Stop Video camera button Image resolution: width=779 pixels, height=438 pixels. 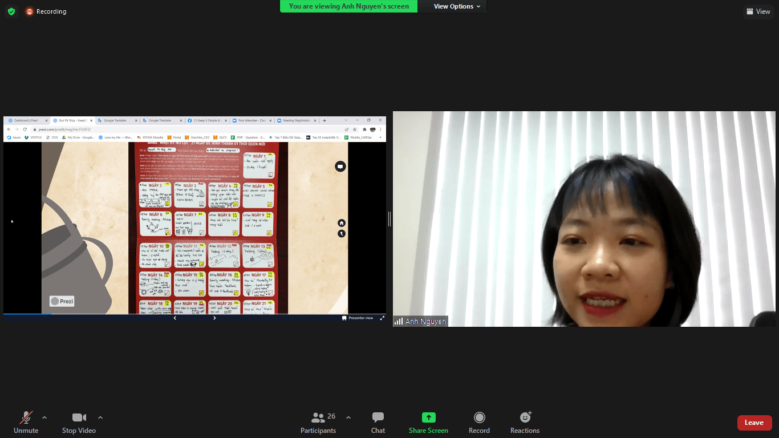click(x=79, y=423)
